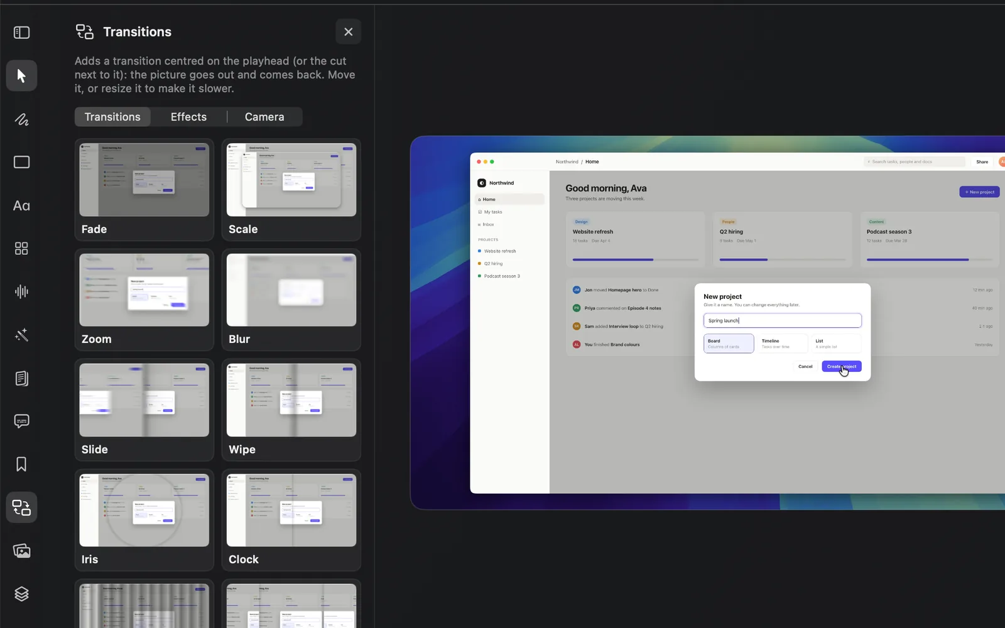The image size is (1005, 628).
Task: Click the Transitions sidebar icon
Action: 21,507
